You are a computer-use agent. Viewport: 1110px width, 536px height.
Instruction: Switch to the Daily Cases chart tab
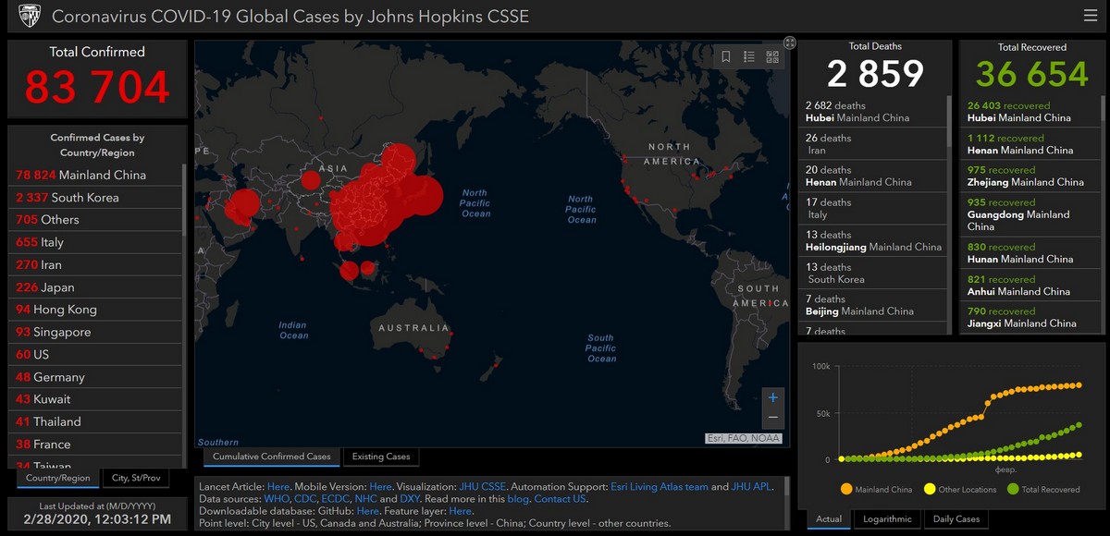point(956,519)
